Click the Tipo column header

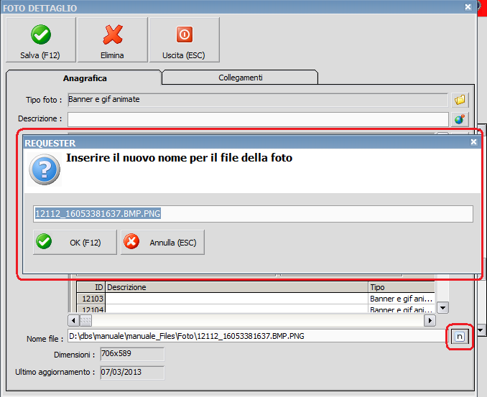402,287
